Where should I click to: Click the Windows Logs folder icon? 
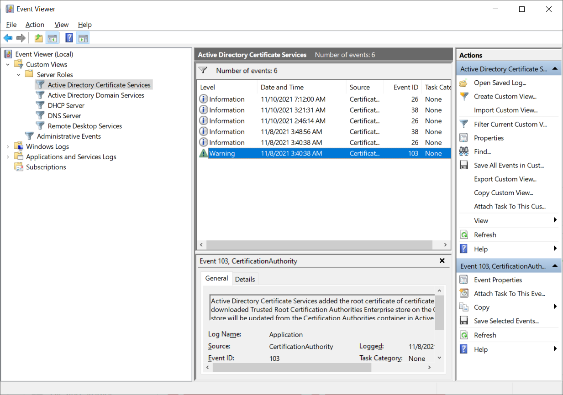click(x=19, y=146)
